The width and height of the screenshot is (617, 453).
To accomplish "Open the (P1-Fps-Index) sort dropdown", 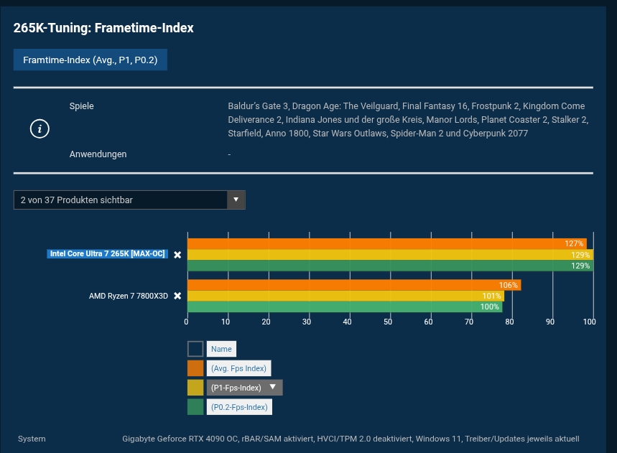I will [x=244, y=388].
